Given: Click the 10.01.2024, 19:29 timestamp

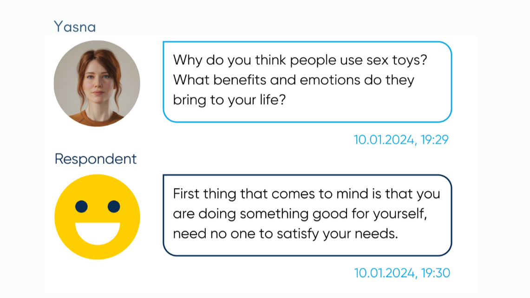Looking at the screenshot, I should click(x=401, y=139).
